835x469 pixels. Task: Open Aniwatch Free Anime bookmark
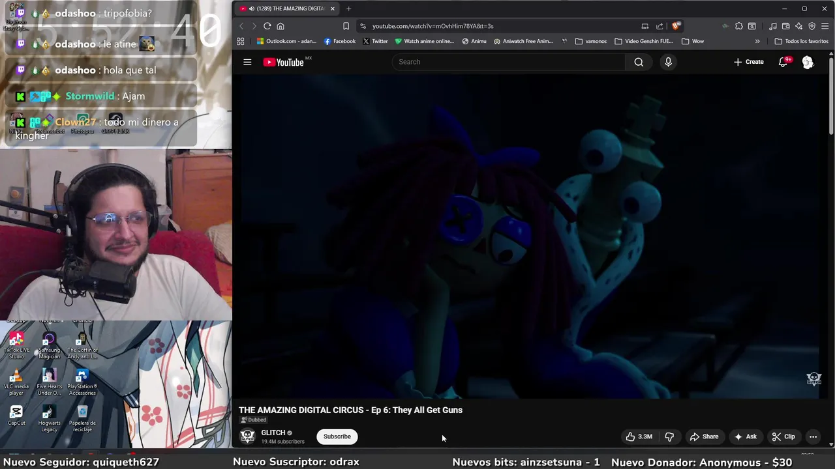pyautogui.click(x=523, y=41)
